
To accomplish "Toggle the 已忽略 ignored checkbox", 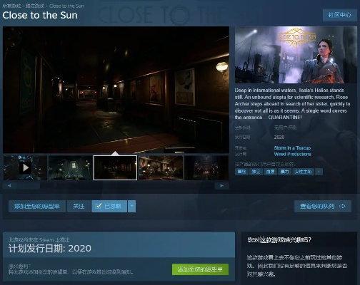I will [109, 206].
